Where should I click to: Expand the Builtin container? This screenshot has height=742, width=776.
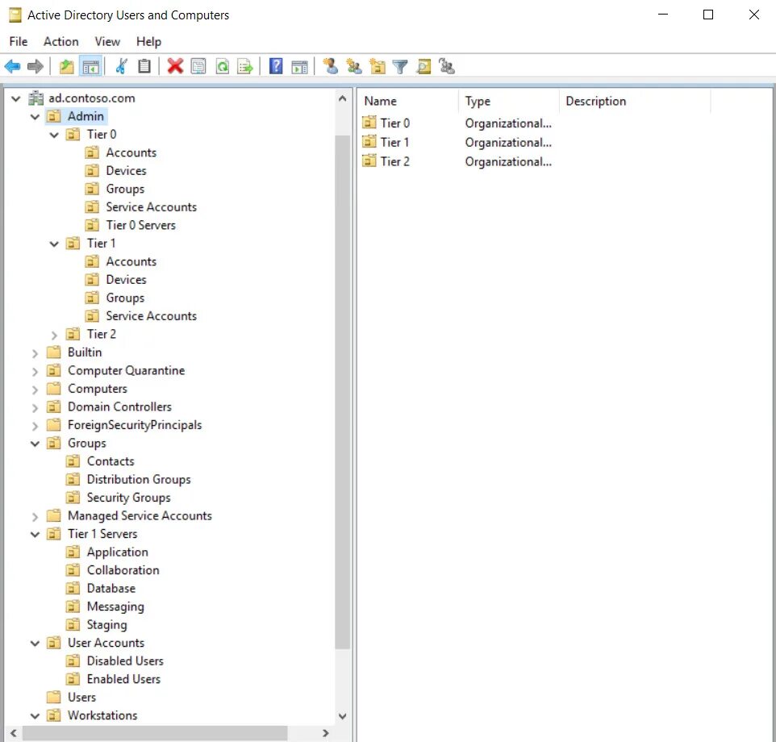(x=35, y=353)
